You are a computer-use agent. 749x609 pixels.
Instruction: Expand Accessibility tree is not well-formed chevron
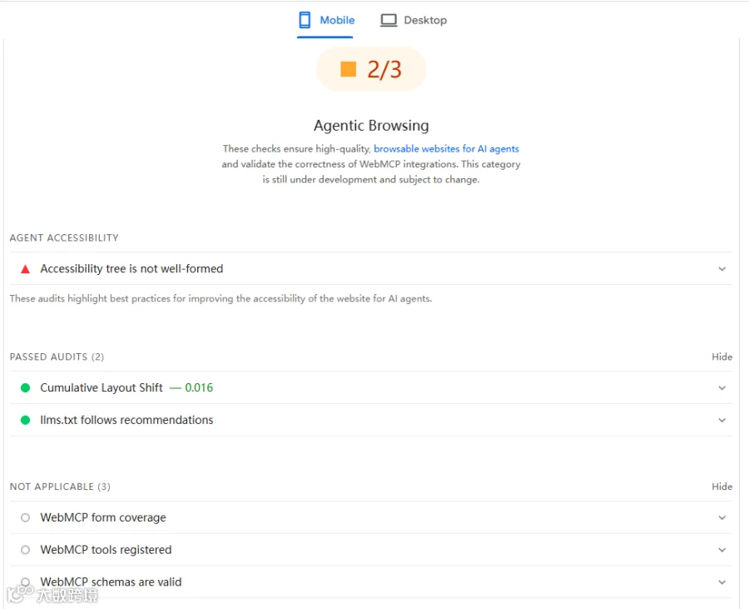tap(722, 269)
